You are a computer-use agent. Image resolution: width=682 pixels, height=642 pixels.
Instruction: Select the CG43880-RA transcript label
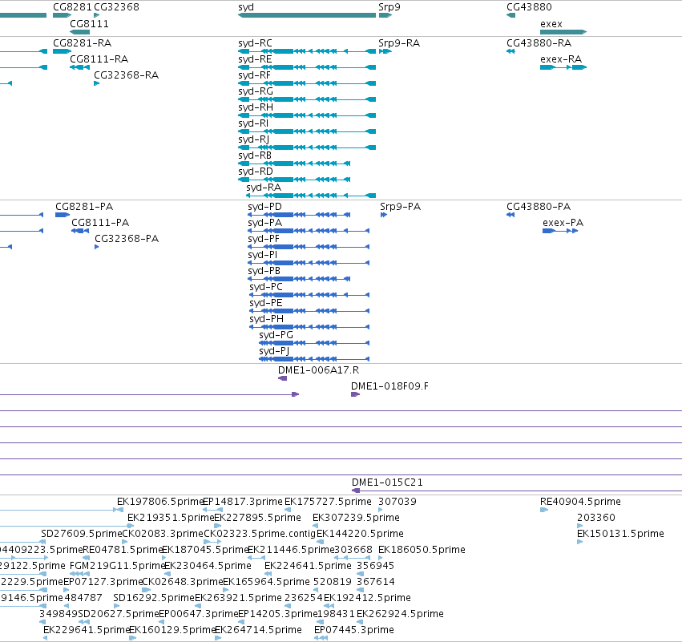tap(539, 43)
